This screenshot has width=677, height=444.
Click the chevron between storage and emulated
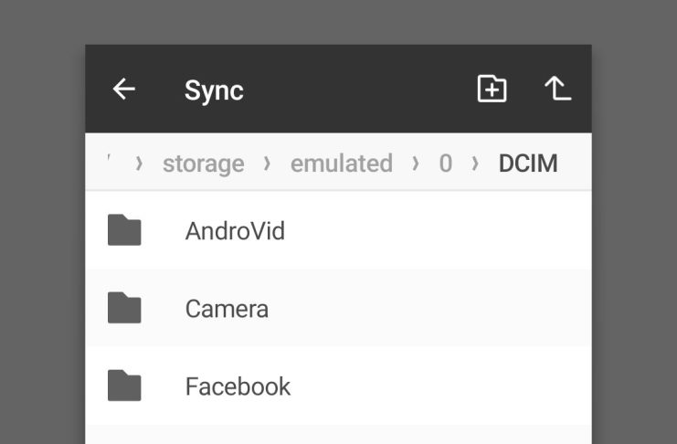267,164
